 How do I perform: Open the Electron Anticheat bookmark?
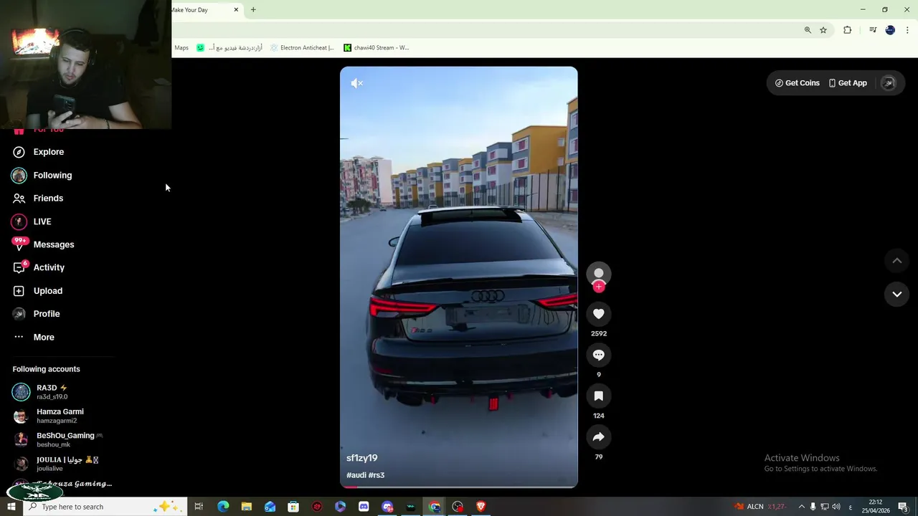point(302,48)
